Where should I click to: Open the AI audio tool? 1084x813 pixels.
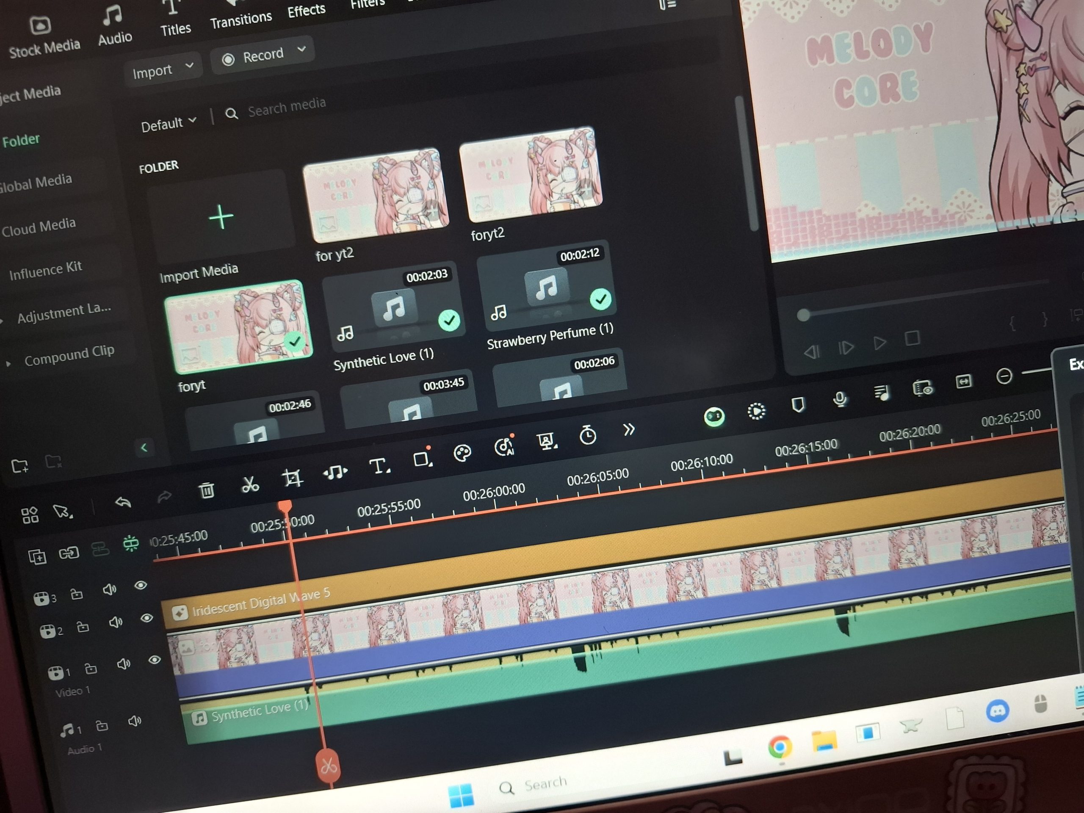pos(504,446)
